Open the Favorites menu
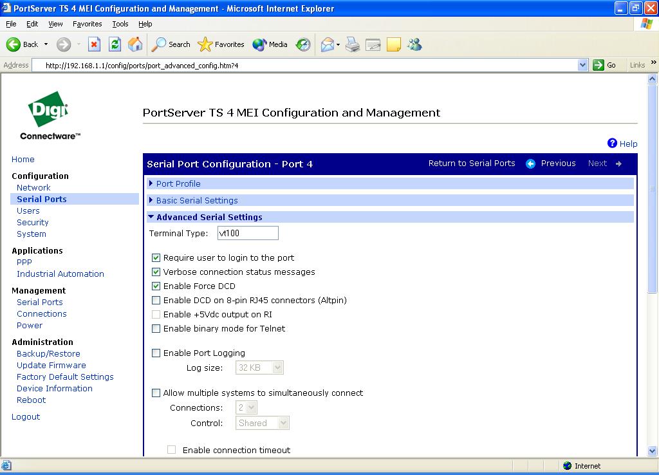This screenshot has width=659, height=475. point(87,24)
